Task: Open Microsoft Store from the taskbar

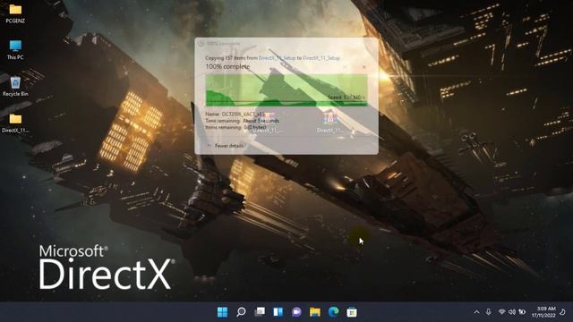Action: tap(352, 312)
